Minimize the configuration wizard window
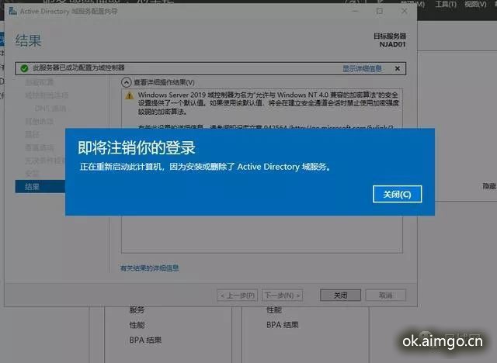This screenshot has height=363, width=497. [x=356, y=11]
